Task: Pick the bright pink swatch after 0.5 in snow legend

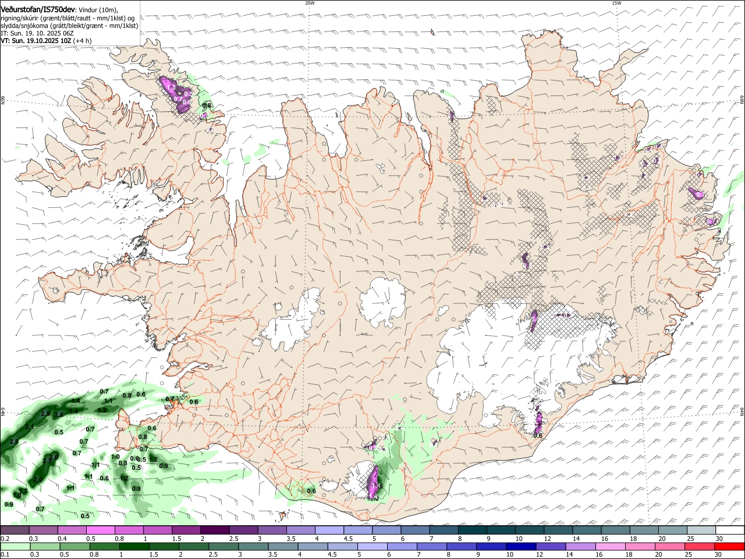Action: pos(100,530)
